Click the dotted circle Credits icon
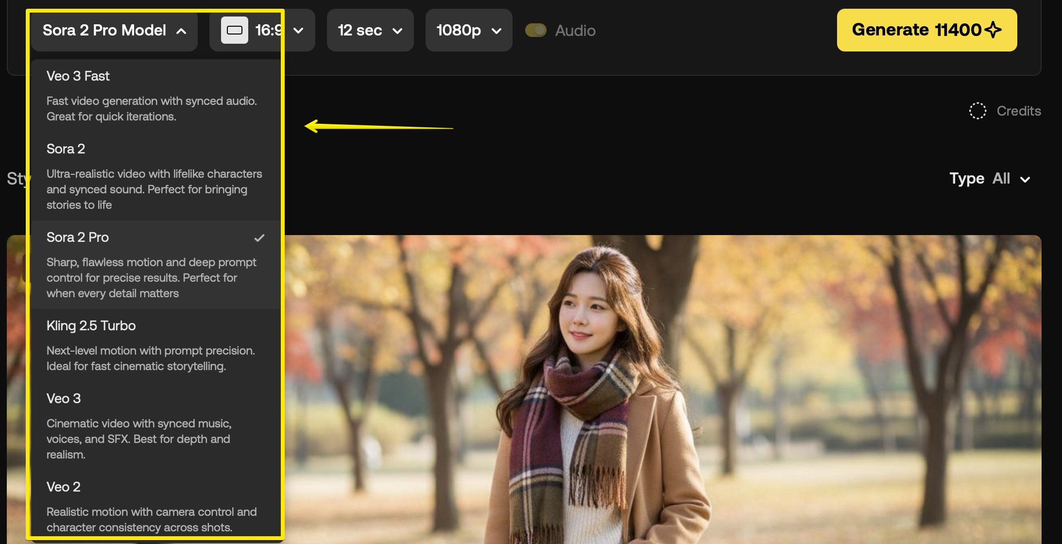This screenshot has width=1062, height=544. tap(977, 111)
